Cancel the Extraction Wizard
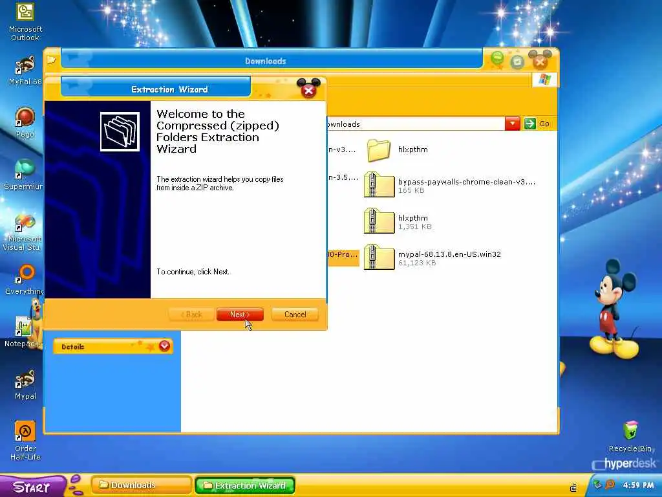Screen dimensions: 662x497 (295, 315)
